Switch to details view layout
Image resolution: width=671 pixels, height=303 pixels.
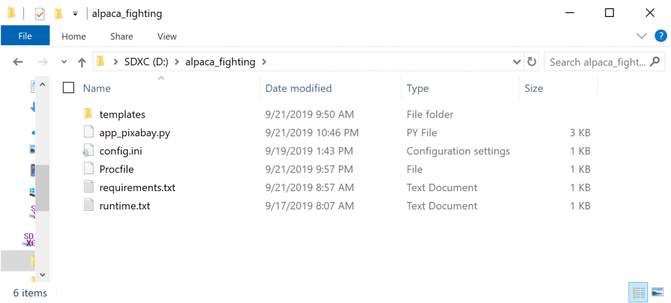(638, 293)
